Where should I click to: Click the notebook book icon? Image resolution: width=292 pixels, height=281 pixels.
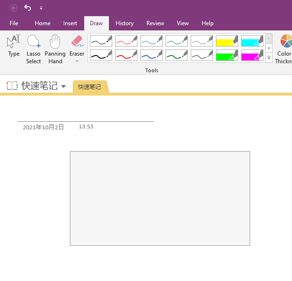coord(12,86)
